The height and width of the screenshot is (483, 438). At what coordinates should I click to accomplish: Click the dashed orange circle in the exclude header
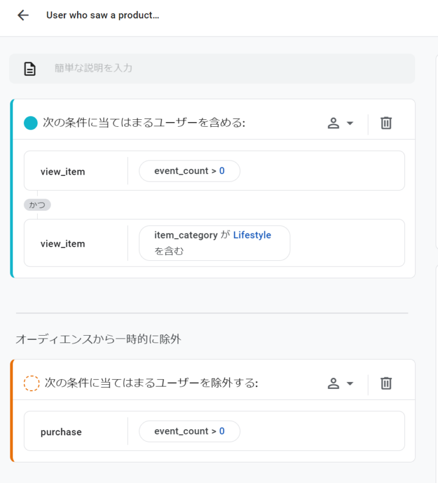[x=31, y=383]
